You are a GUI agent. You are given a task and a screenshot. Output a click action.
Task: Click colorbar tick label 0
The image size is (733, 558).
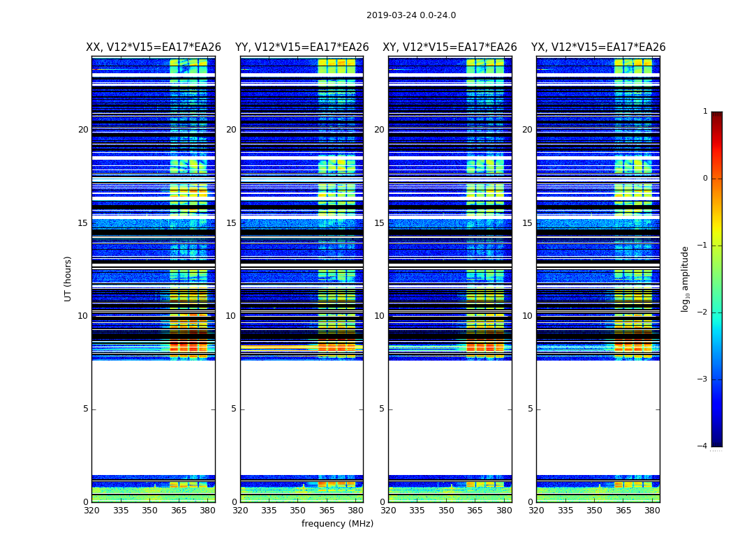(x=705, y=179)
